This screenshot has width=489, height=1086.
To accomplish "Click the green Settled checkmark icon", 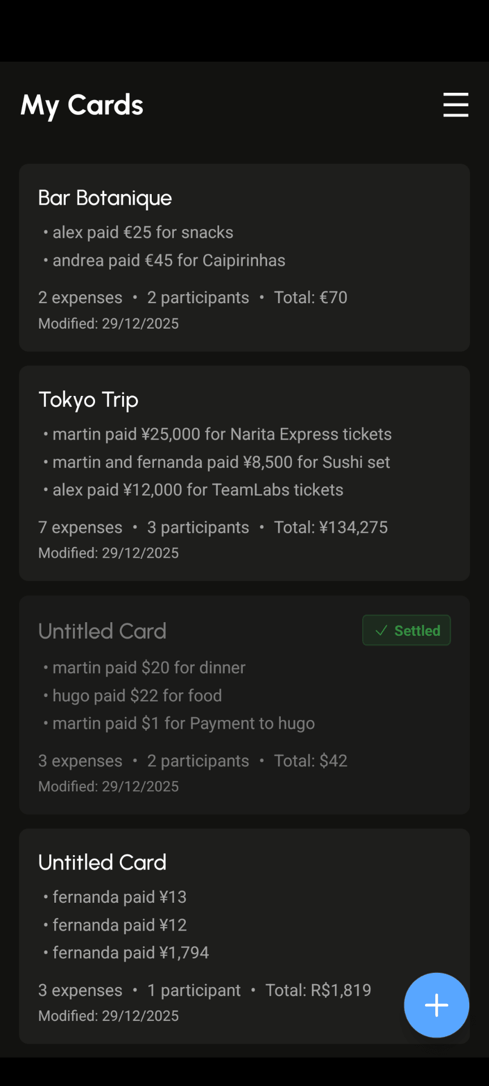I will [x=381, y=631].
